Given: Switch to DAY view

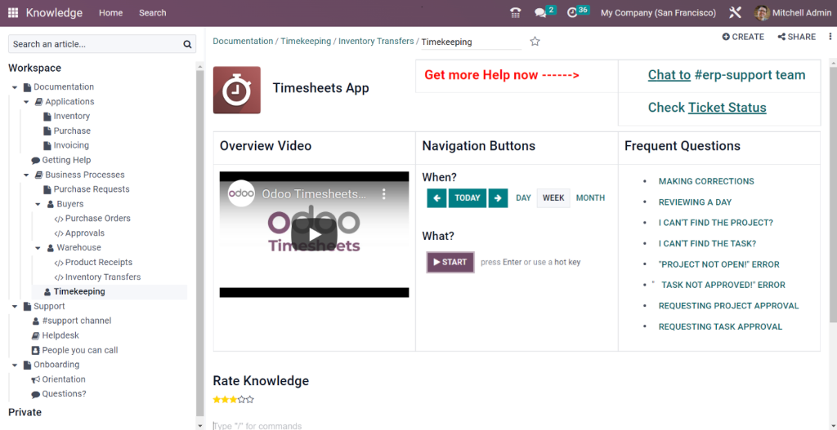Looking at the screenshot, I should 524,198.
